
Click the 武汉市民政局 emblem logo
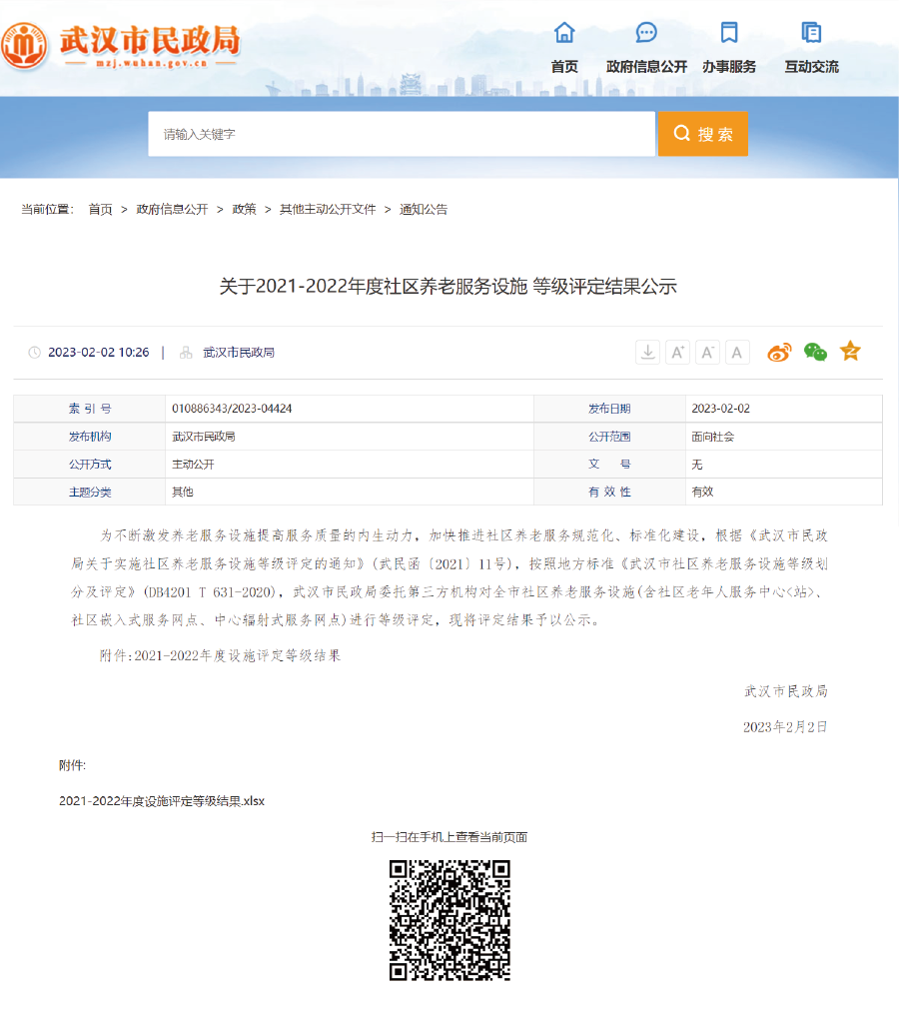click(x=27, y=42)
